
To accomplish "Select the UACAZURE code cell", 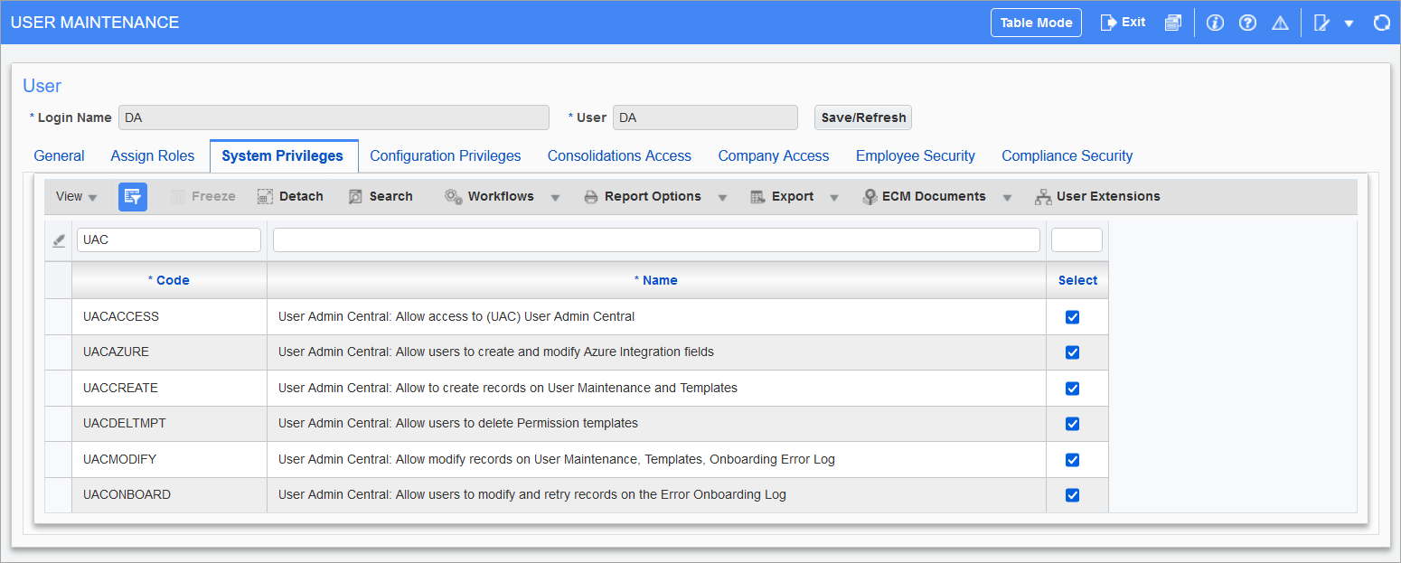I will (169, 352).
